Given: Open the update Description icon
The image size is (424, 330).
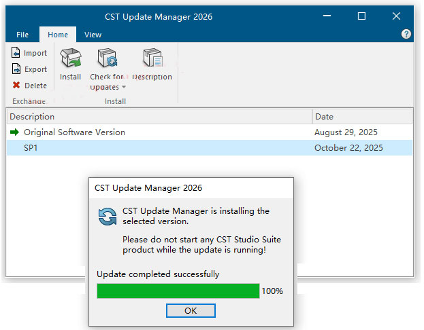Looking at the screenshot, I should (152, 59).
